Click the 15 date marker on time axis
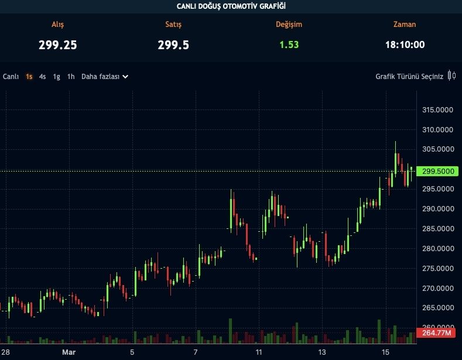The width and height of the screenshot is (462, 360). 385,352
